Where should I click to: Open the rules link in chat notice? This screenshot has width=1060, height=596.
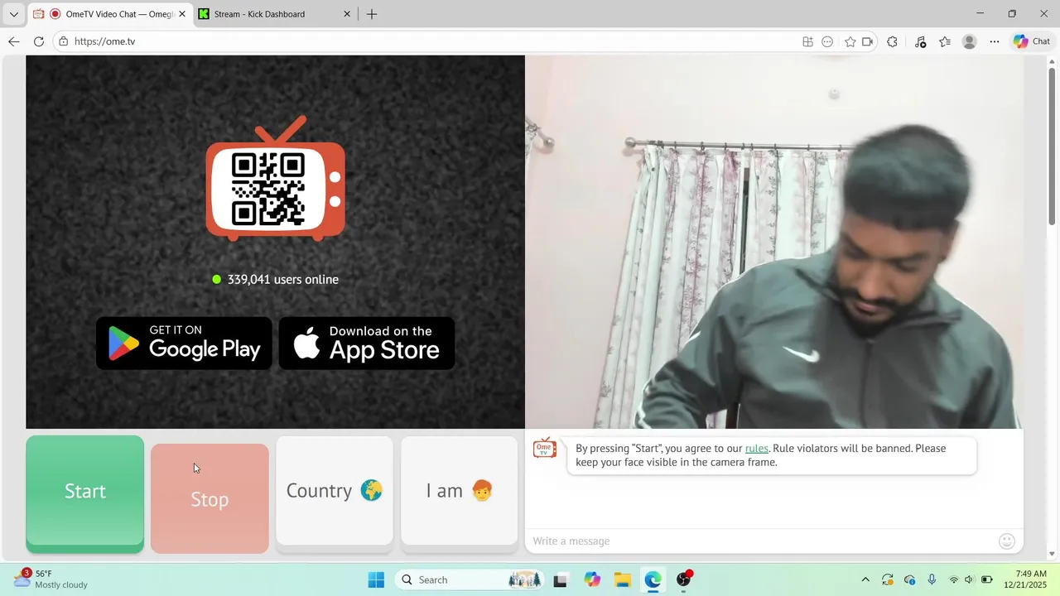(757, 449)
